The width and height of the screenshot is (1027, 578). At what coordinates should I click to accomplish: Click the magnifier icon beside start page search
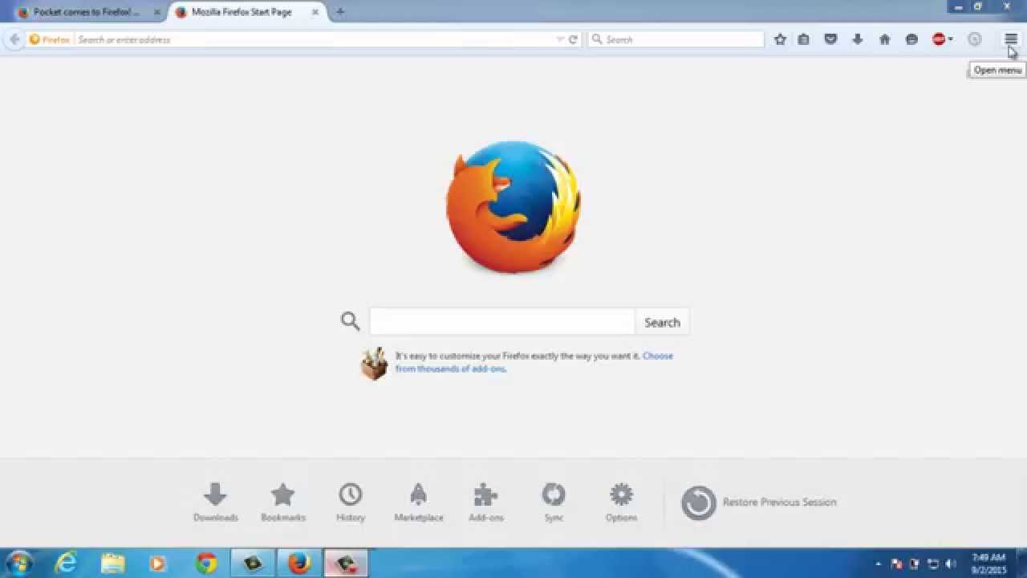pyautogui.click(x=350, y=321)
